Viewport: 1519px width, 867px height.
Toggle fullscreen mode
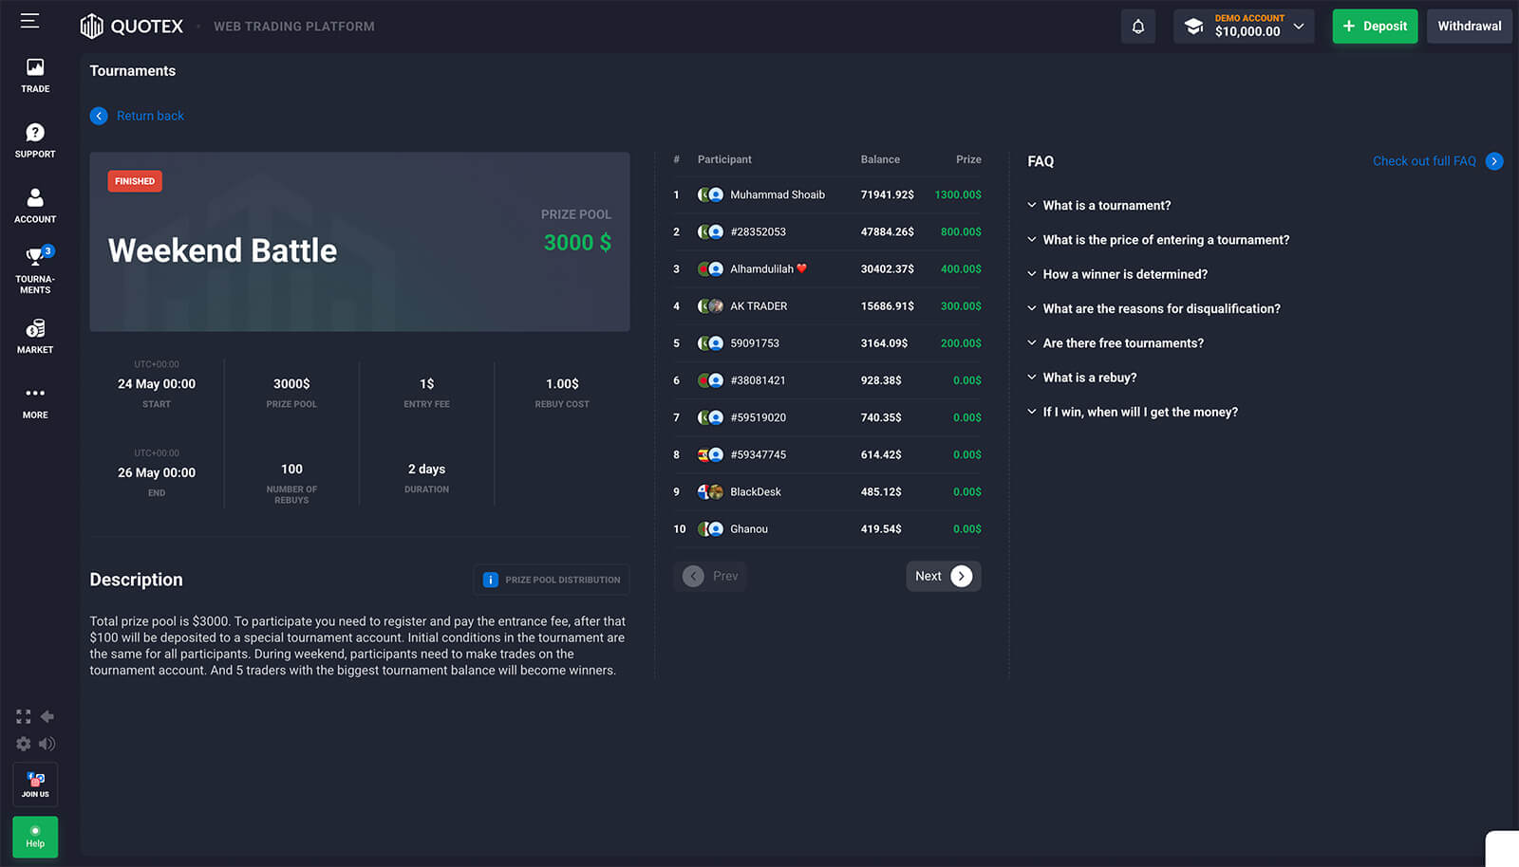24,716
